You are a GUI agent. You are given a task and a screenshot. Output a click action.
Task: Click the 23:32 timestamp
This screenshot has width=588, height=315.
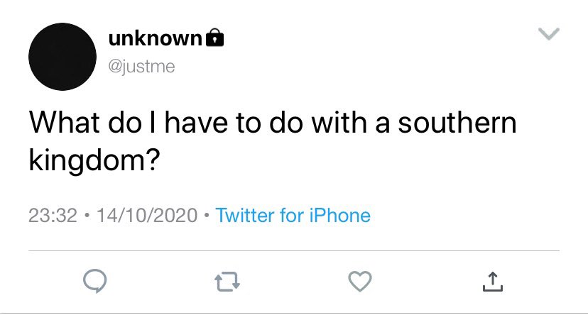(x=53, y=216)
